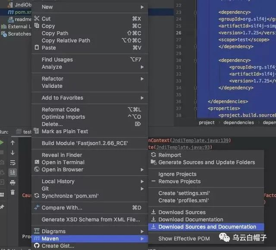The width and height of the screenshot is (276, 250).
Task: Click the Maven m icon
Action: [x=37, y=238]
